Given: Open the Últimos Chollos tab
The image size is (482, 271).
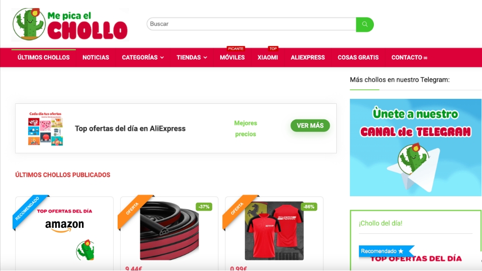Looking at the screenshot, I should point(44,57).
